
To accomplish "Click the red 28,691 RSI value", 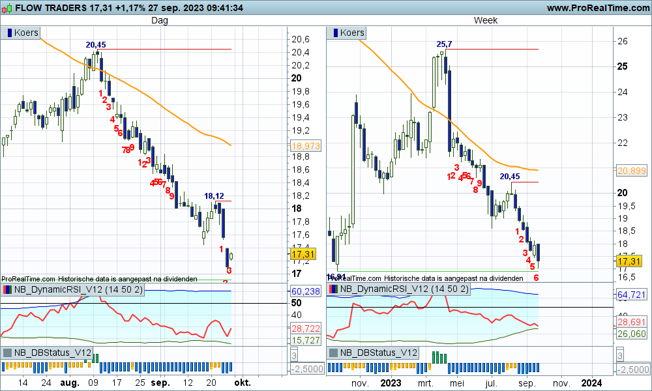I will click(632, 322).
